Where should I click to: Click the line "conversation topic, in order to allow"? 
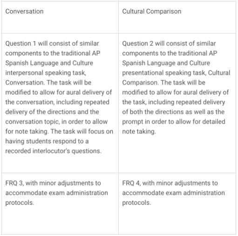[56, 122]
